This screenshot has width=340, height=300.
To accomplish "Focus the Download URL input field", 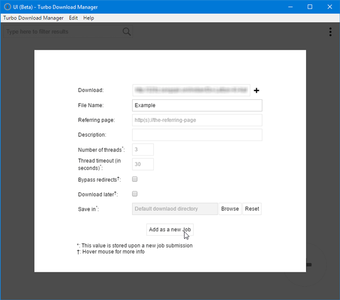I will tap(191, 90).
